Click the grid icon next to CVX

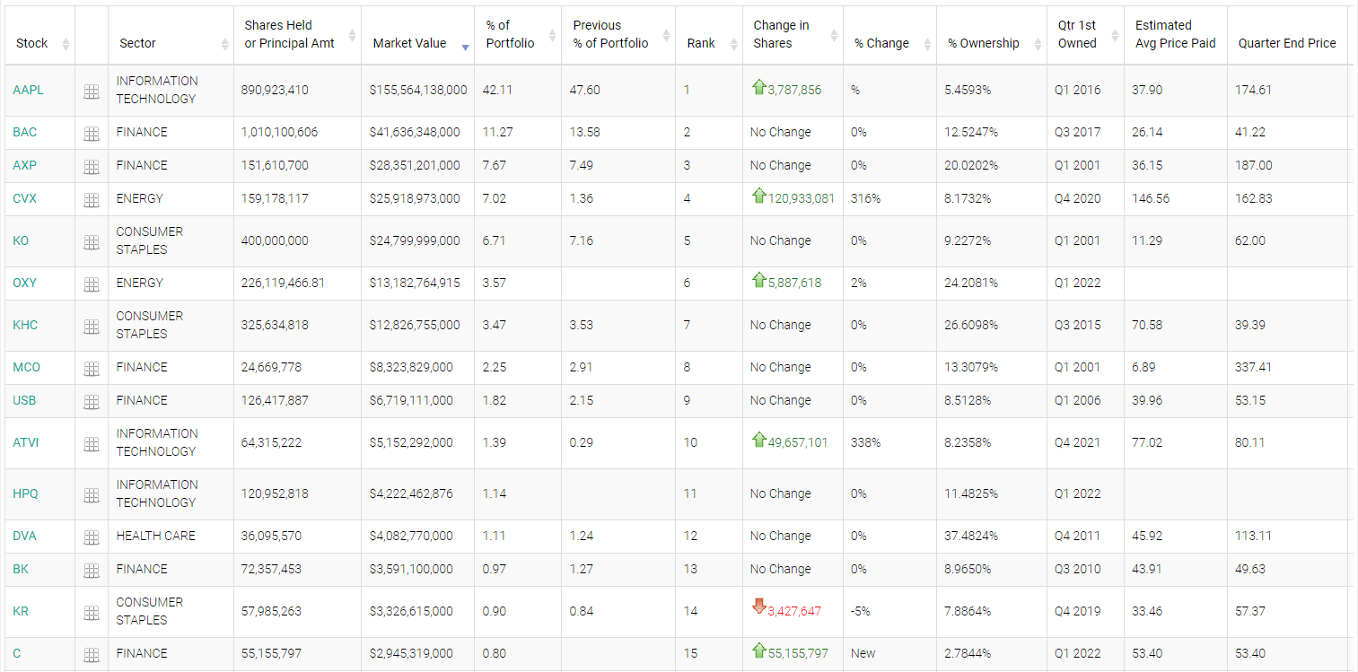click(x=91, y=200)
